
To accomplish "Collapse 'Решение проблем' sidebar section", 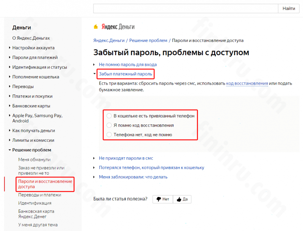I will (x=9, y=150).
